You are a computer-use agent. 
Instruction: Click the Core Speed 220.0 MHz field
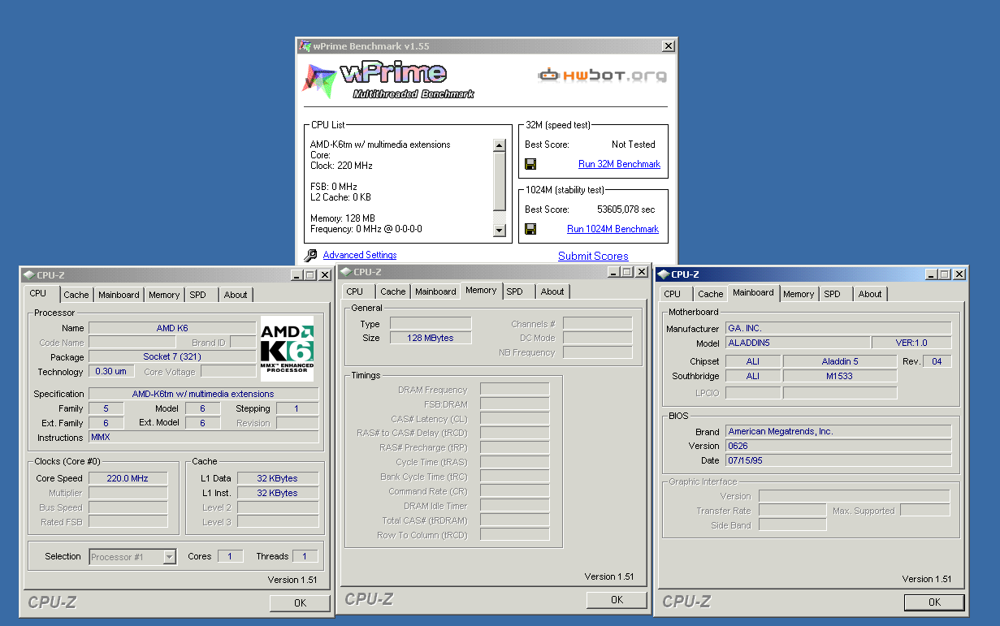[x=128, y=478]
